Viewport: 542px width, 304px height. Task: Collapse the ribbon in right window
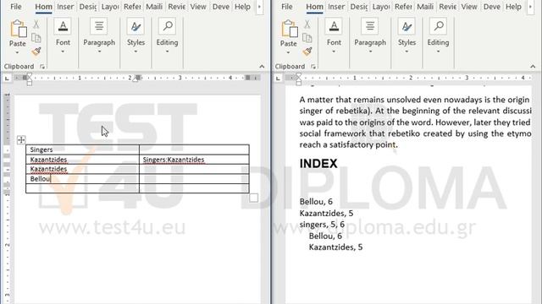click(x=533, y=67)
